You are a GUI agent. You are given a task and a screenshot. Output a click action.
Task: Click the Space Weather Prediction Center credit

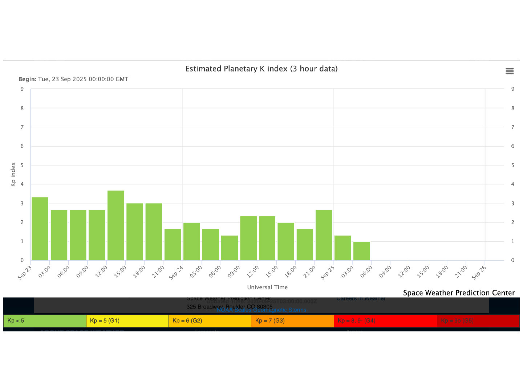tap(459, 293)
